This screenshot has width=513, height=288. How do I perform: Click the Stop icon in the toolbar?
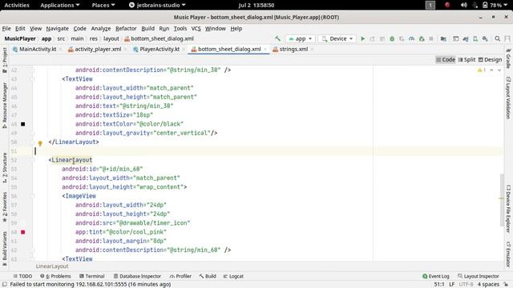tap(431, 38)
